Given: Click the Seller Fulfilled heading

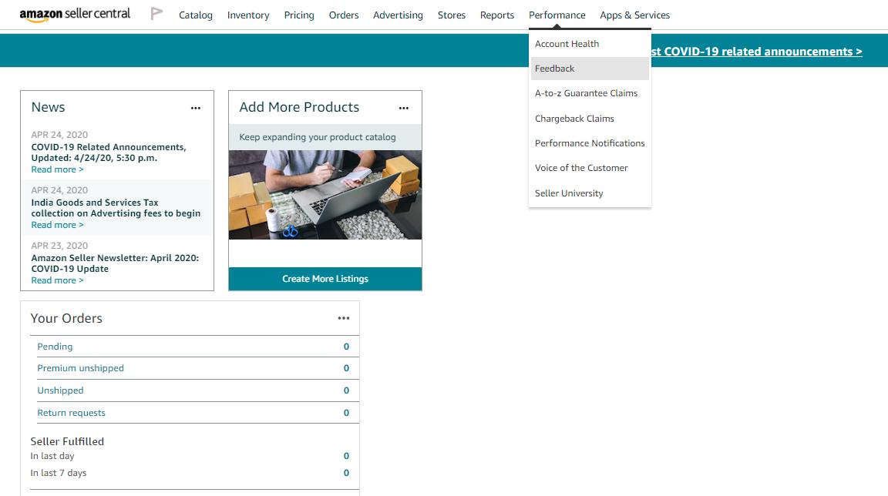Looking at the screenshot, I should [x=67, y=442].
